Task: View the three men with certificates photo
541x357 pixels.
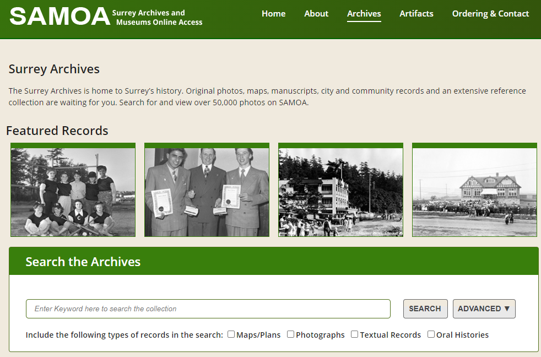Action: click(207, 191)
